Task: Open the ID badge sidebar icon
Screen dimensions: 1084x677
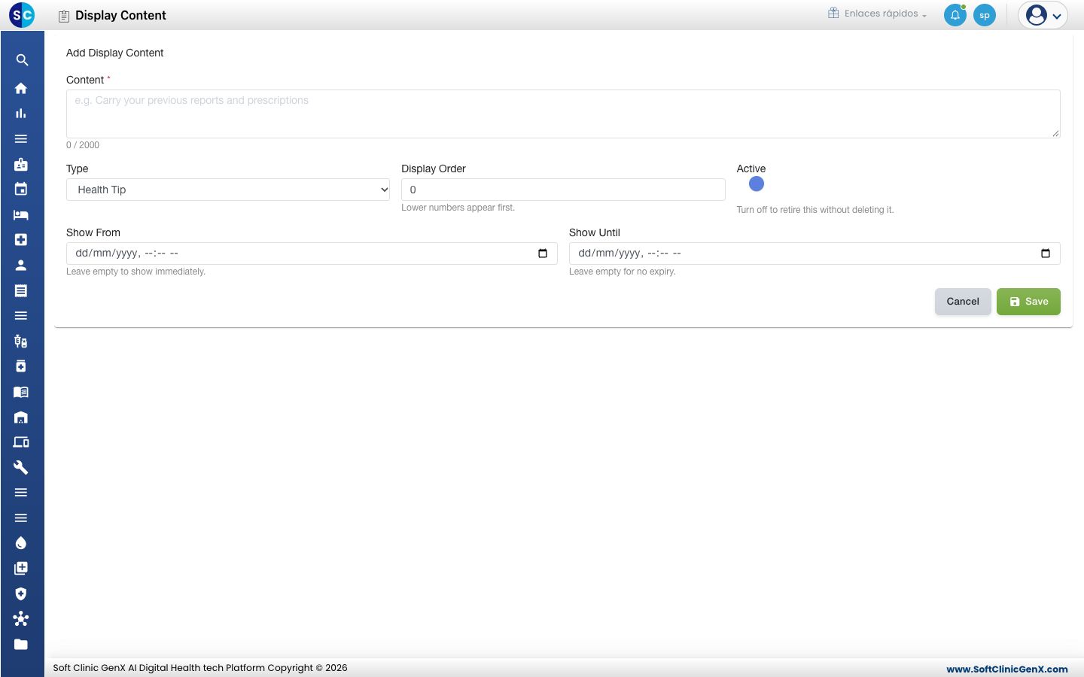Action: (21, 164)
